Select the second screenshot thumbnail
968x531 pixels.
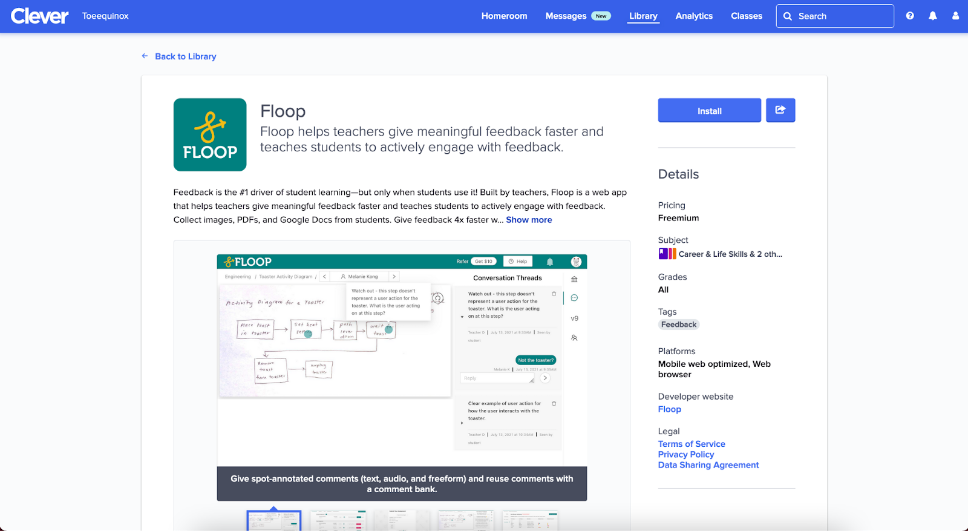click(338, 521)
